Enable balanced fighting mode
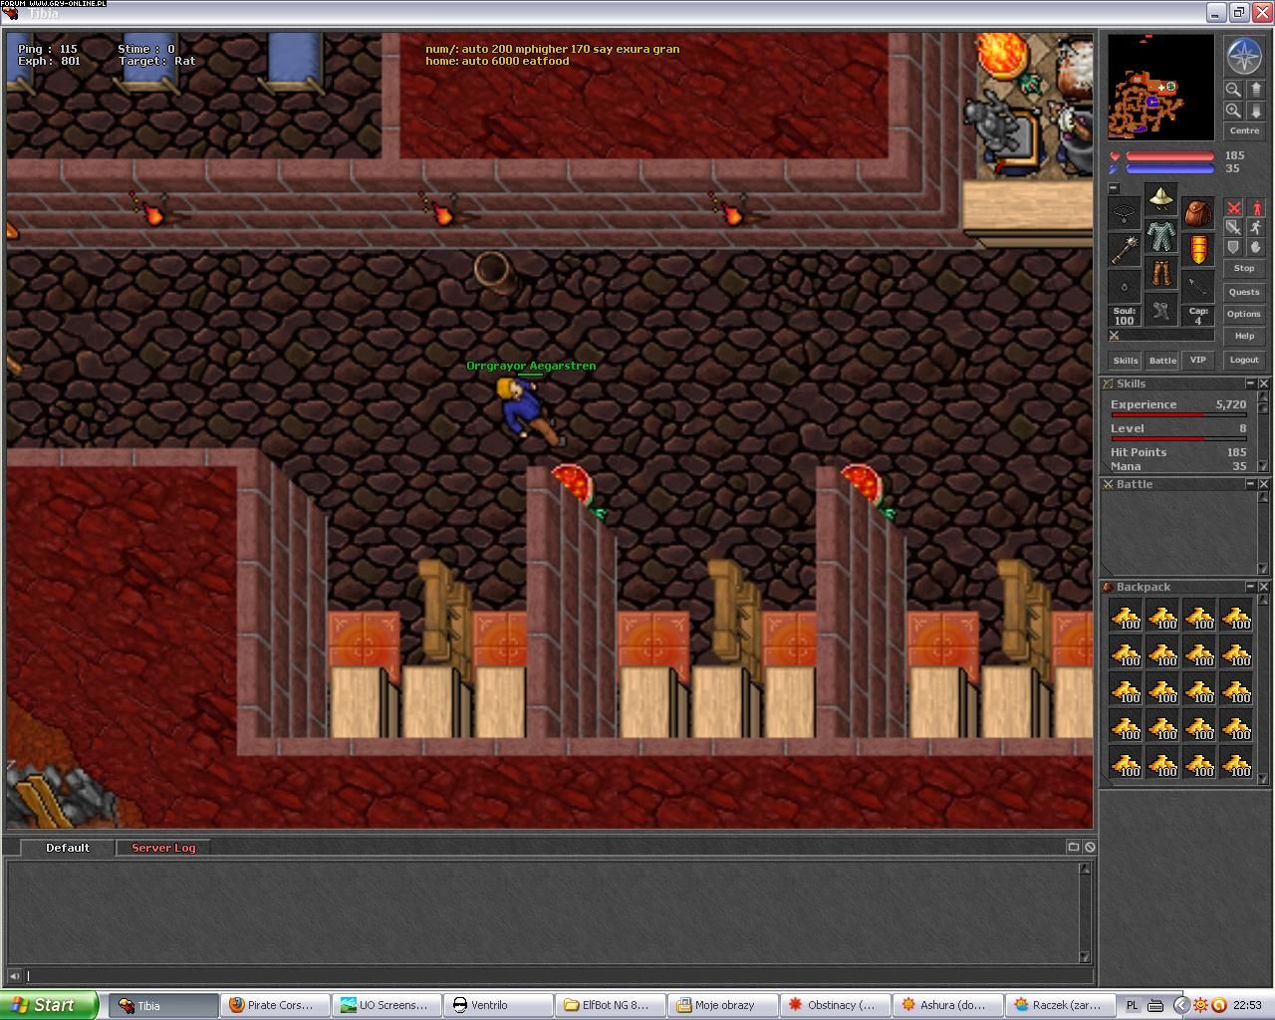 (1233, 227)
